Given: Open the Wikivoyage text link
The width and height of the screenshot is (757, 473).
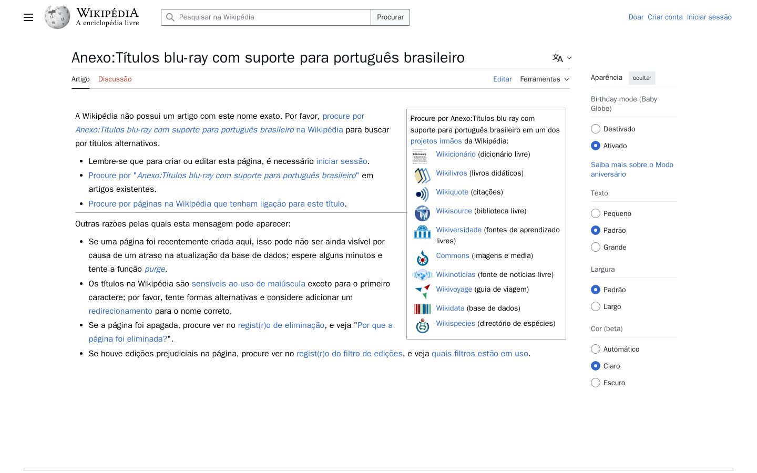Looking at the screenshot, I should (x=454, y=290).
